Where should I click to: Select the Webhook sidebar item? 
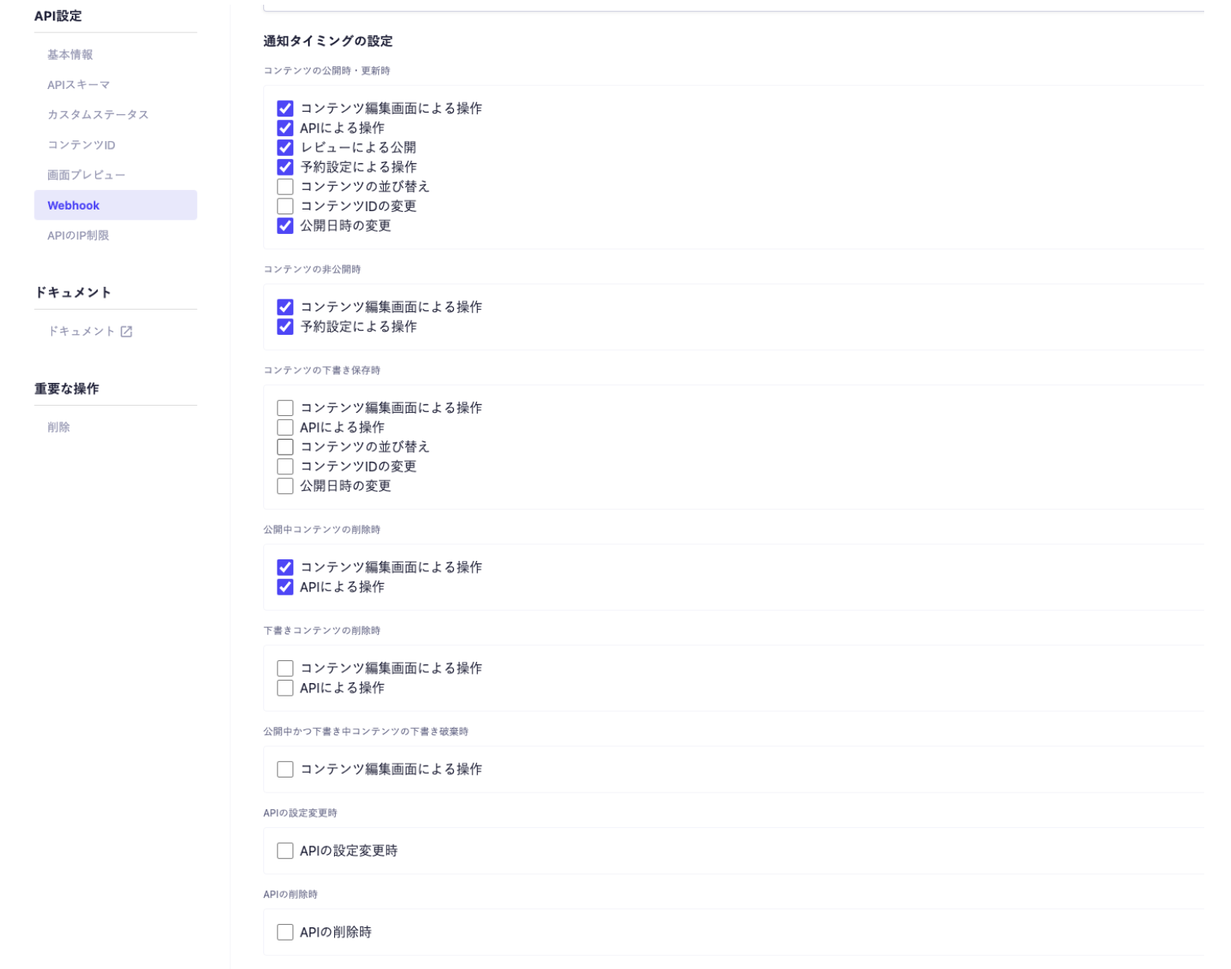pos(73,205)
